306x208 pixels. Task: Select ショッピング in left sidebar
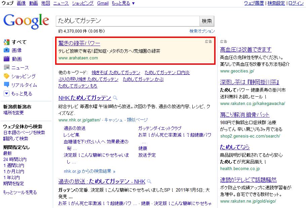click(24, 76)
